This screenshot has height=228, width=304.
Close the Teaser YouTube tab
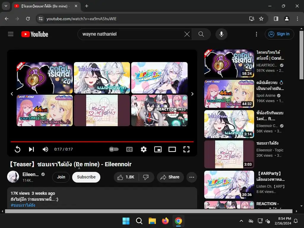tap(76, 6)
